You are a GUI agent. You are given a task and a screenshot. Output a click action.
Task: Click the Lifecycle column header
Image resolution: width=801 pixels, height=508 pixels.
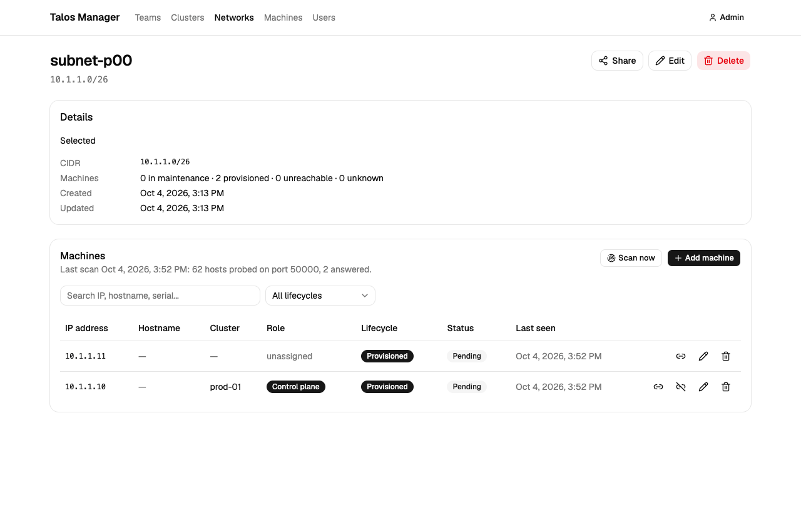tap(379, 328)
